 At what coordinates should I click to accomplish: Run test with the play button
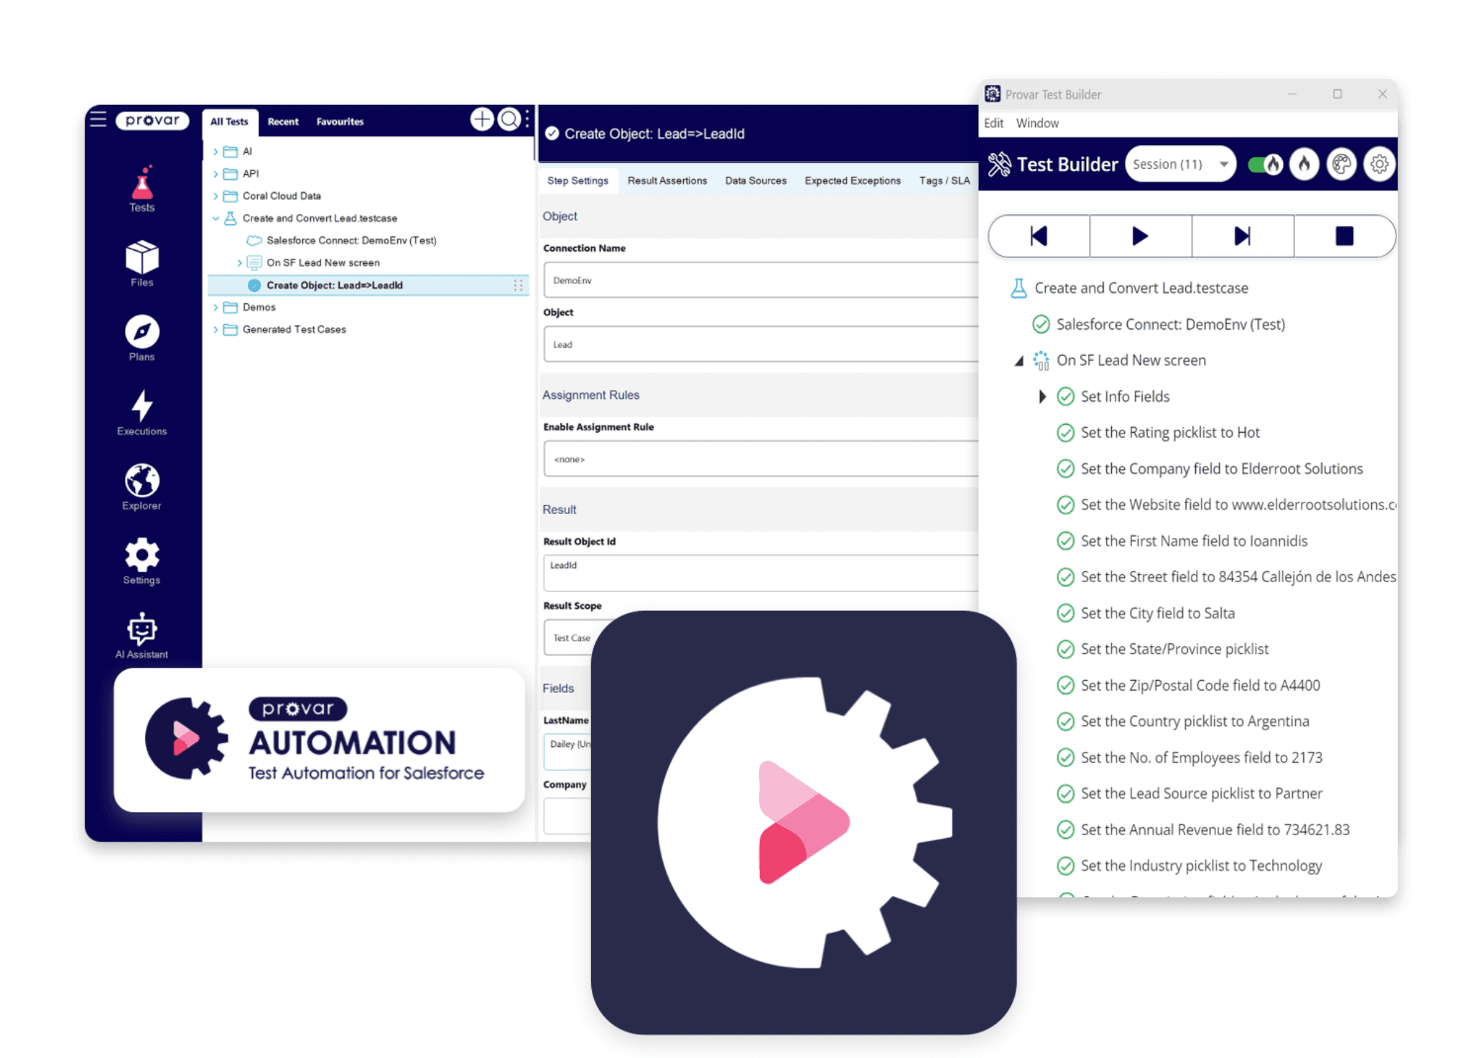[x=1141, y=236]
